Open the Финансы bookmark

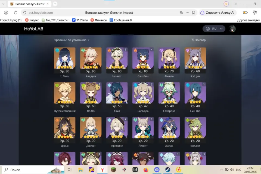pyautogui.click(x=99, y=20)
